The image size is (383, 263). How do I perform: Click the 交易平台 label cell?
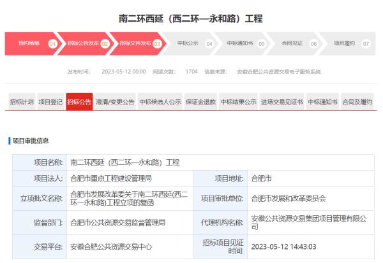click(x=40, y=246)
